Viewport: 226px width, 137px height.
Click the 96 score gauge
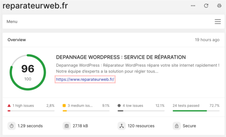click(28, 72)
